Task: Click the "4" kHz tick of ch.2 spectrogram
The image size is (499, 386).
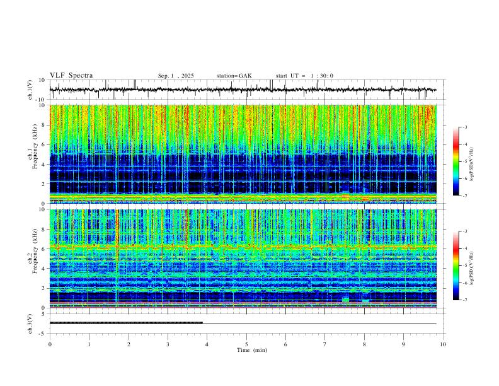Action: click(44, 269)
